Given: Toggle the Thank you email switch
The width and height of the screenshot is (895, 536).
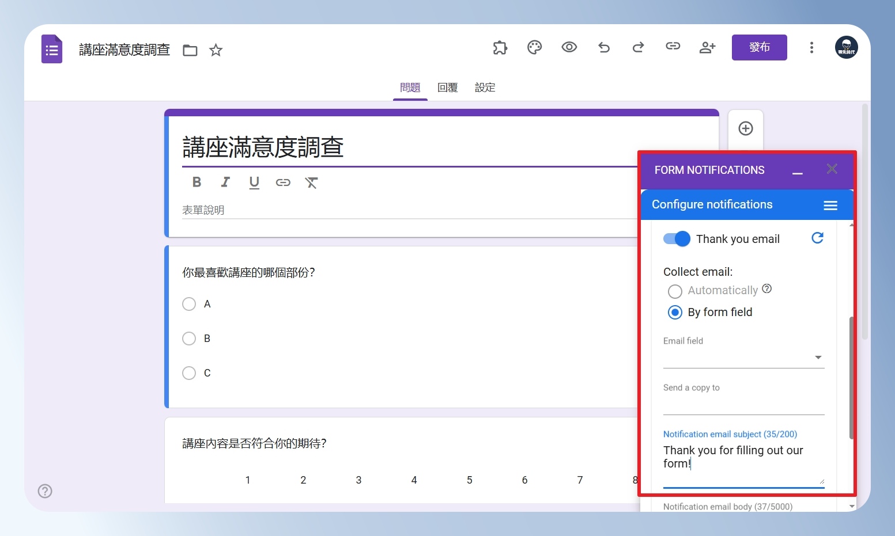Looking at the screenshot, I should (677, 239).
